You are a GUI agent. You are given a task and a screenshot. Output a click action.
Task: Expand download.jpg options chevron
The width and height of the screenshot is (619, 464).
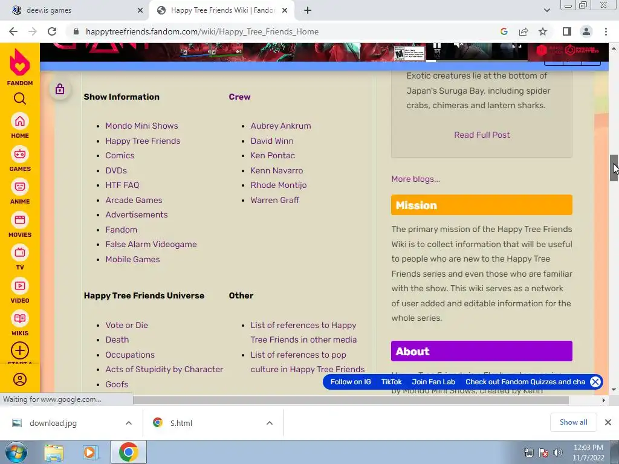129,423
